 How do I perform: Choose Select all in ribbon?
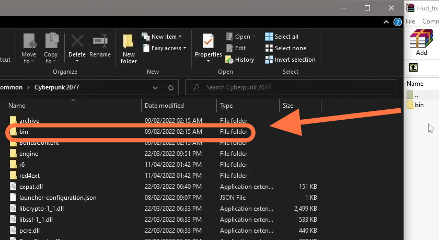282,37
